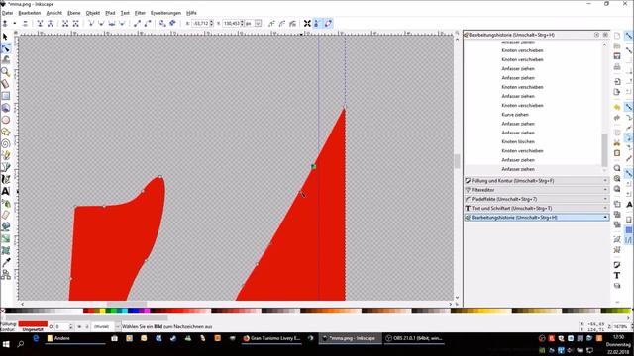Make selected nodes cusp (corner)
The image size is (634, 356).
click(91, 24)
